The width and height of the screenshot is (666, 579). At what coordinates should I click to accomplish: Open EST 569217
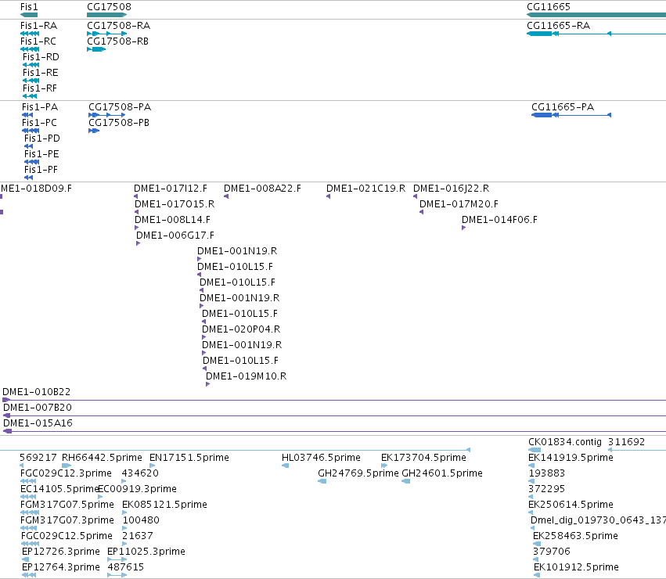[x=22, y=466]
